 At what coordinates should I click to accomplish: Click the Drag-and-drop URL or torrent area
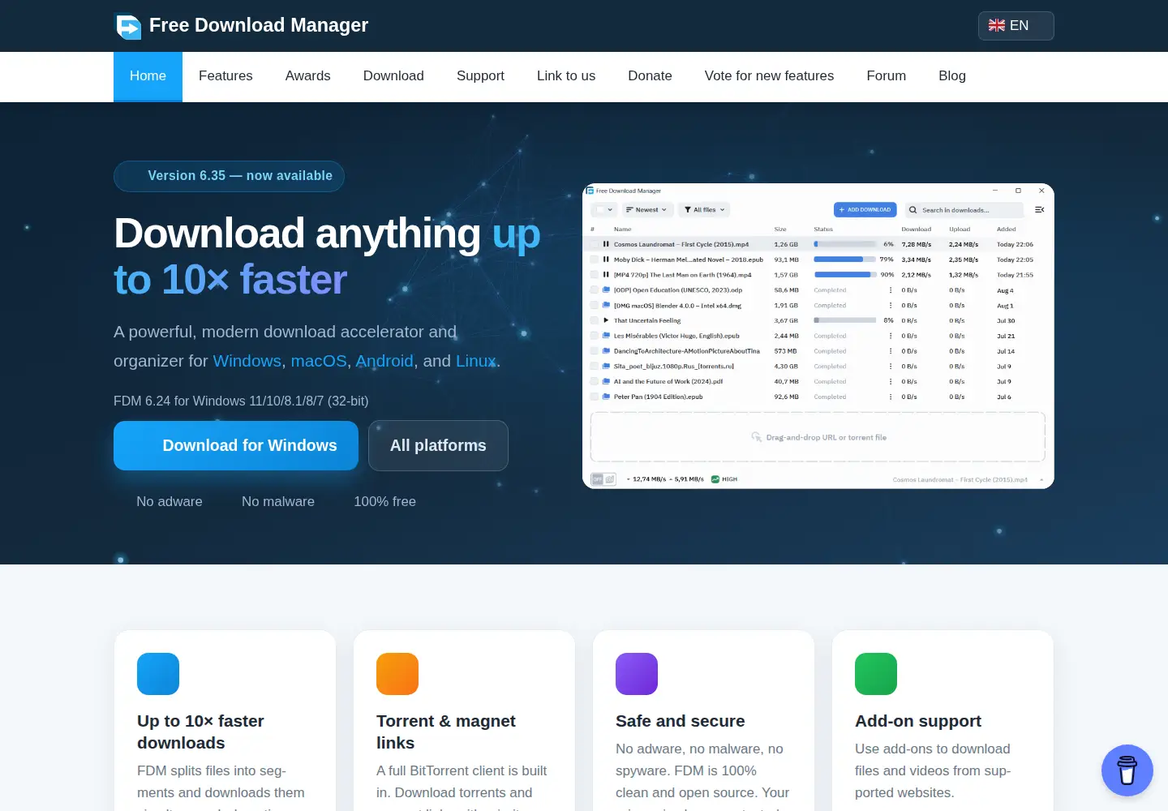pos(818,437)
